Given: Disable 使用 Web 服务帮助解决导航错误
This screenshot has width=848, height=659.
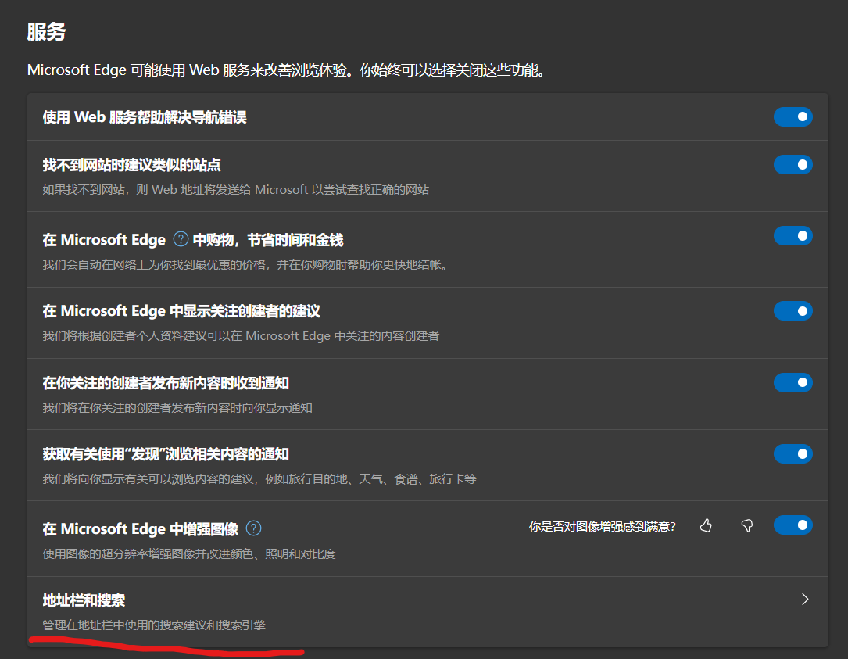Looking at the screenshot, I should (x=793, y=116).
